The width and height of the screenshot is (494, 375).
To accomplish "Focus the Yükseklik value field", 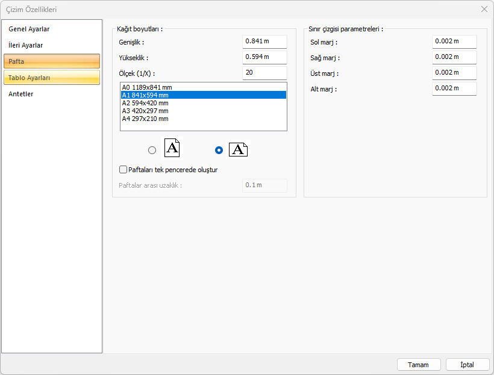I will click(264, 57).
